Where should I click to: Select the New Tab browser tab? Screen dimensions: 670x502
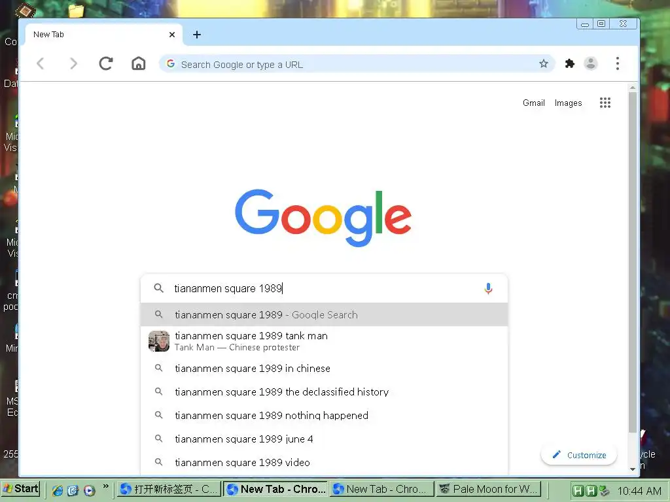[x=104, y=35]
